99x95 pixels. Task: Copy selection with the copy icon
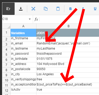[x=46, y=9]
